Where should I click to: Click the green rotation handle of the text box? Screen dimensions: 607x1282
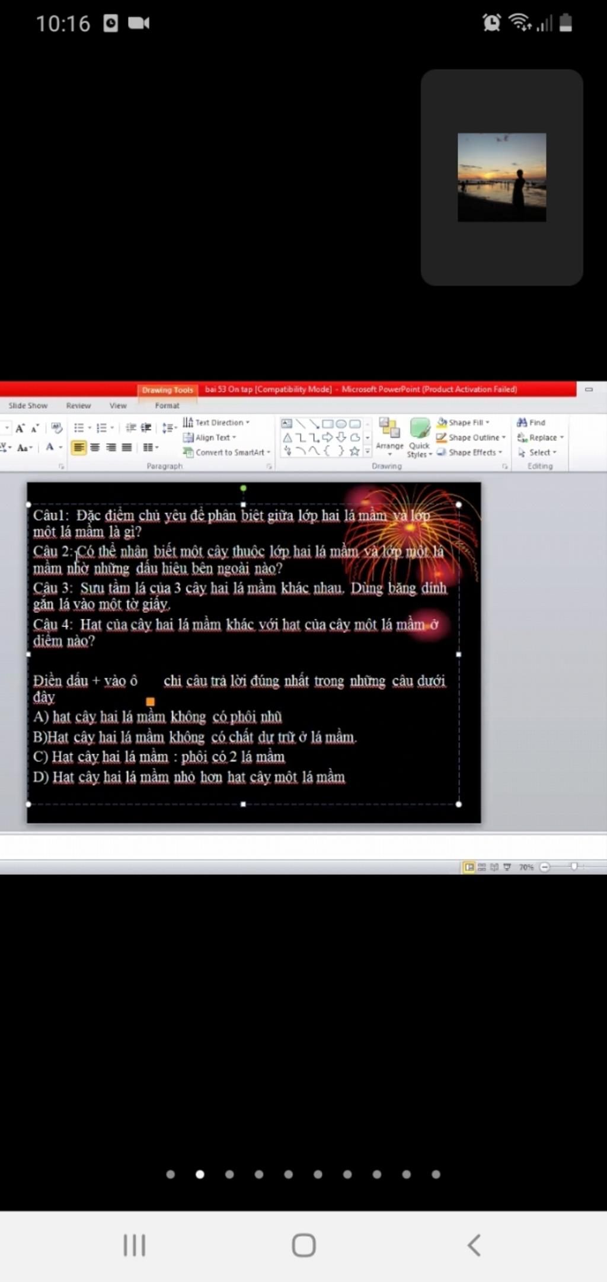pos(243,488)
